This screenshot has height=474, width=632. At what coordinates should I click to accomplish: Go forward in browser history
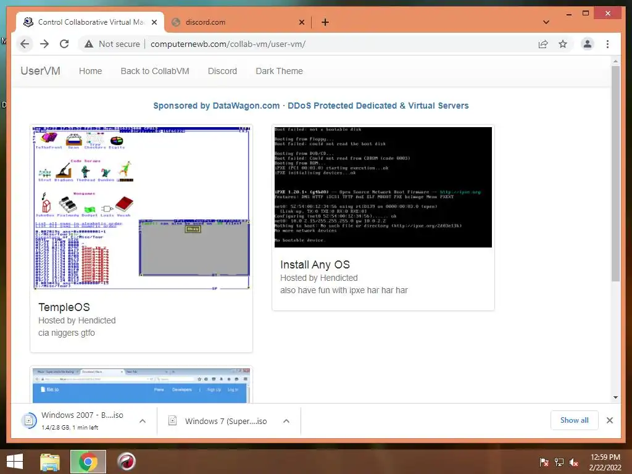(x=44, y=44)
